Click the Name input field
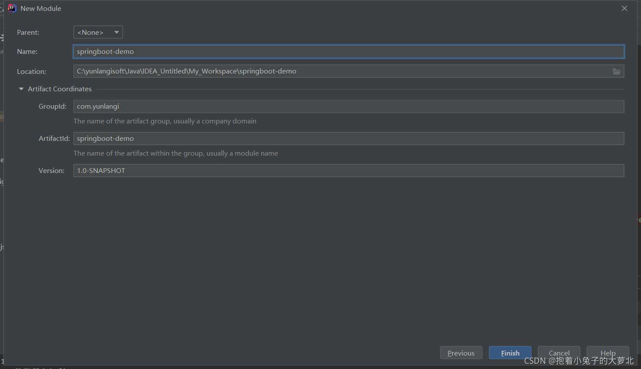The width and height of the screenshot is (641, 369). click(349, 52)
